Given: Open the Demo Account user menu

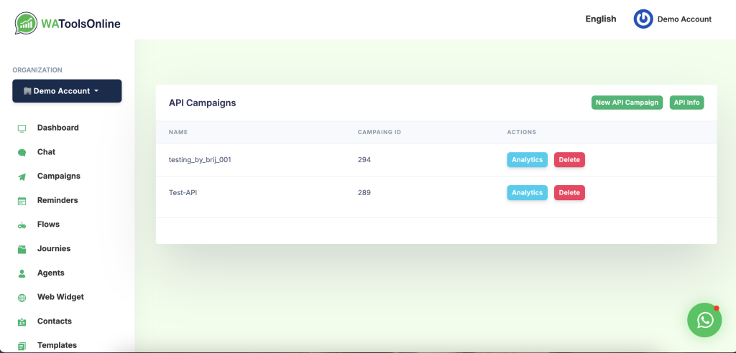Looking at the screenshot, I should pos(673,19).
